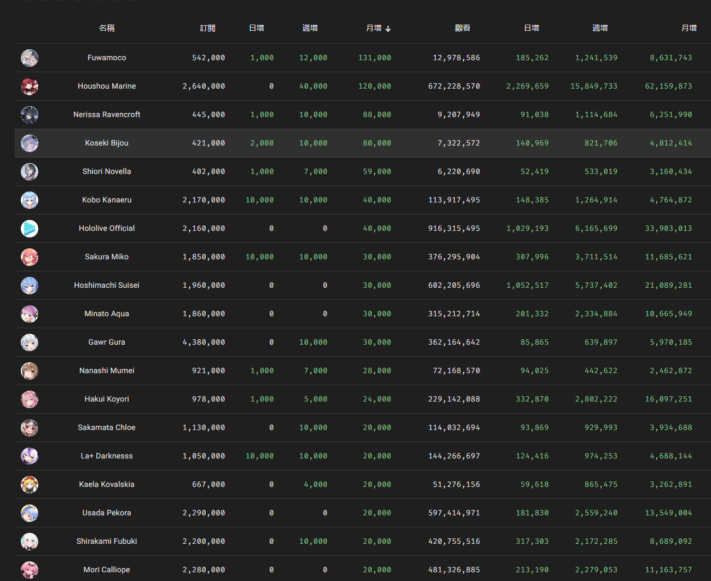711x581 pixels.
Task: Select Mori Calliope's avatar icon
Action: (30, 570)
